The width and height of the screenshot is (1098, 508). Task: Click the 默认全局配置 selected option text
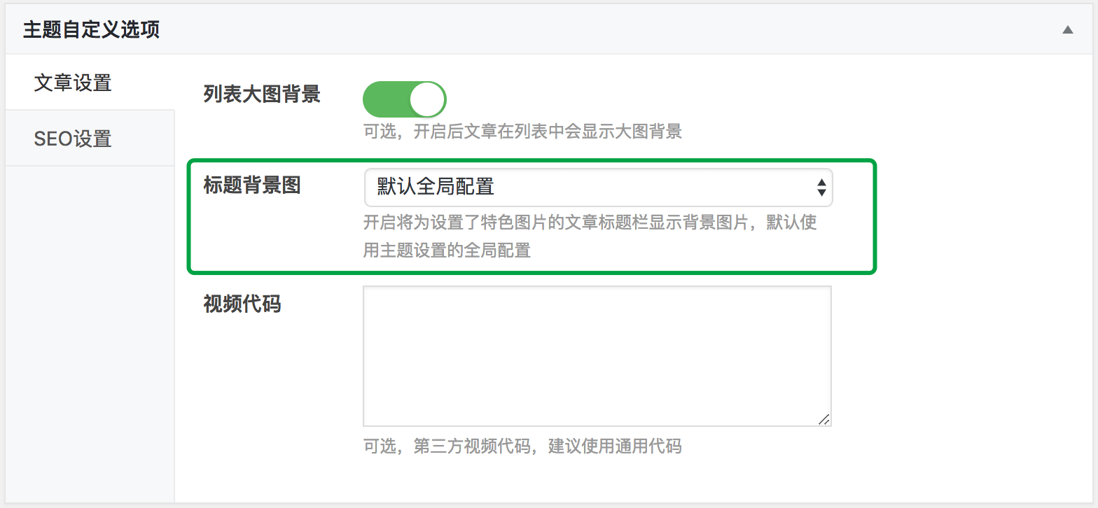(x=436, y=187)
